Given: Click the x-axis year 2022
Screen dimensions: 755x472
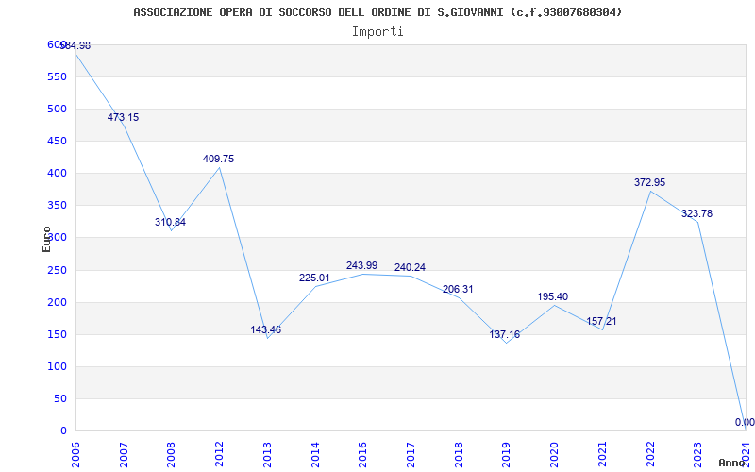Looking at the screenshot, I should tap(650, 455).
